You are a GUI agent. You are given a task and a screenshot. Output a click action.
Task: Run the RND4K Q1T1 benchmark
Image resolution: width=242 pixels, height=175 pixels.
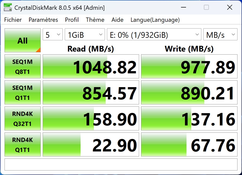(x=23, y=145)
